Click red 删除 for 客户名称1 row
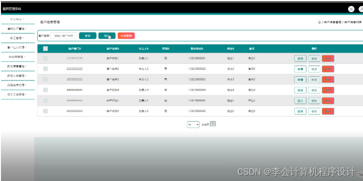 [328, 58]
